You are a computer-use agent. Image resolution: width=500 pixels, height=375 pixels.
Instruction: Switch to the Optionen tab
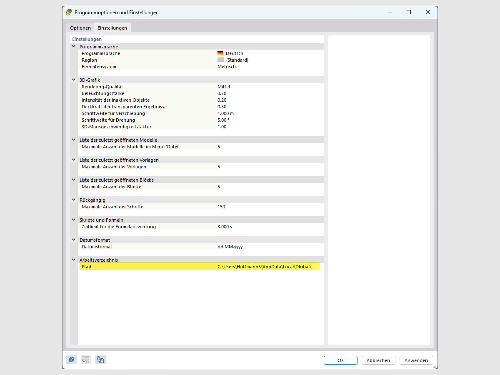tap(80, 27)
